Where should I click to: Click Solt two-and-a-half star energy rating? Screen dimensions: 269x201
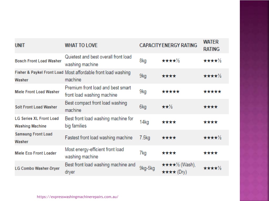tap(167, 107)
